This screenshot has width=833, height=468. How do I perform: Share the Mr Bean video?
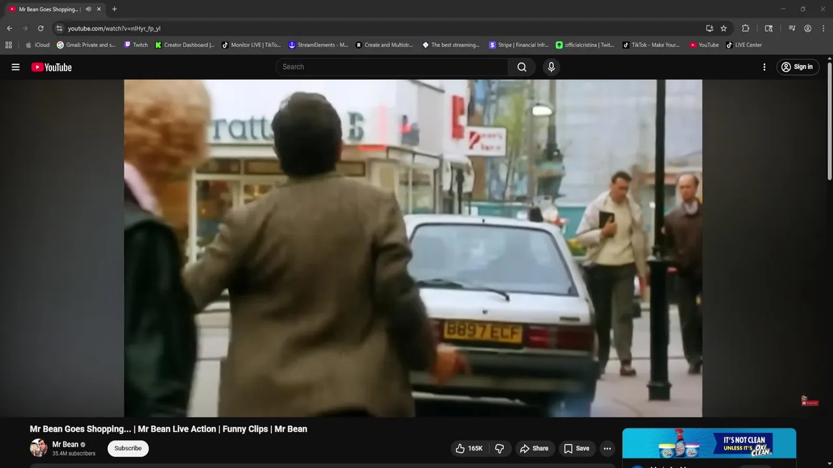click(x=534, y=448)
